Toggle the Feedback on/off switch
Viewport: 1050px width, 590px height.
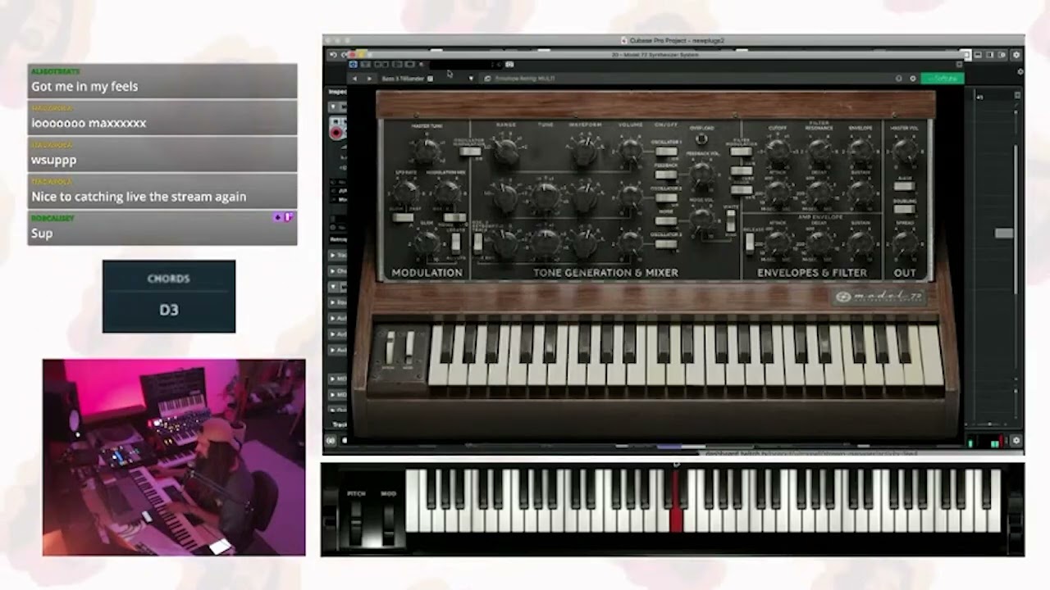[666, 175]
